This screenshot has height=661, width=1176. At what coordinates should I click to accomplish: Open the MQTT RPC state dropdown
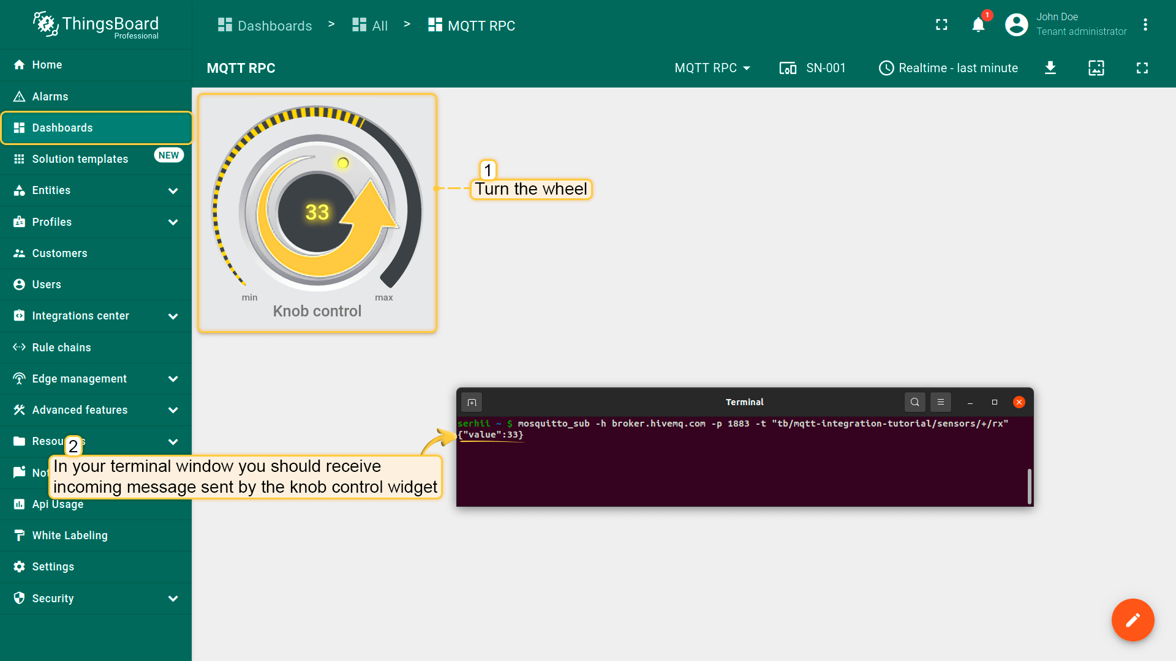pos(712,68)
